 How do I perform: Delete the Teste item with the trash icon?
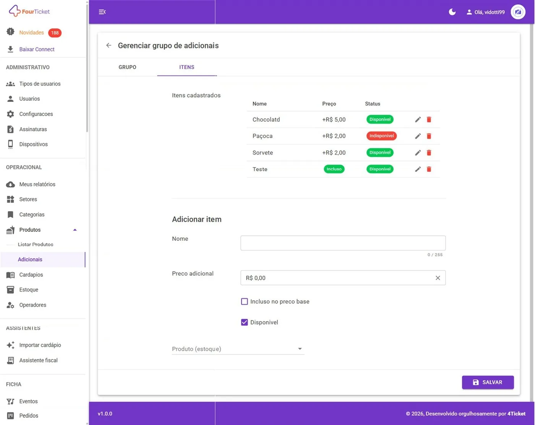(x=429, y=169)
